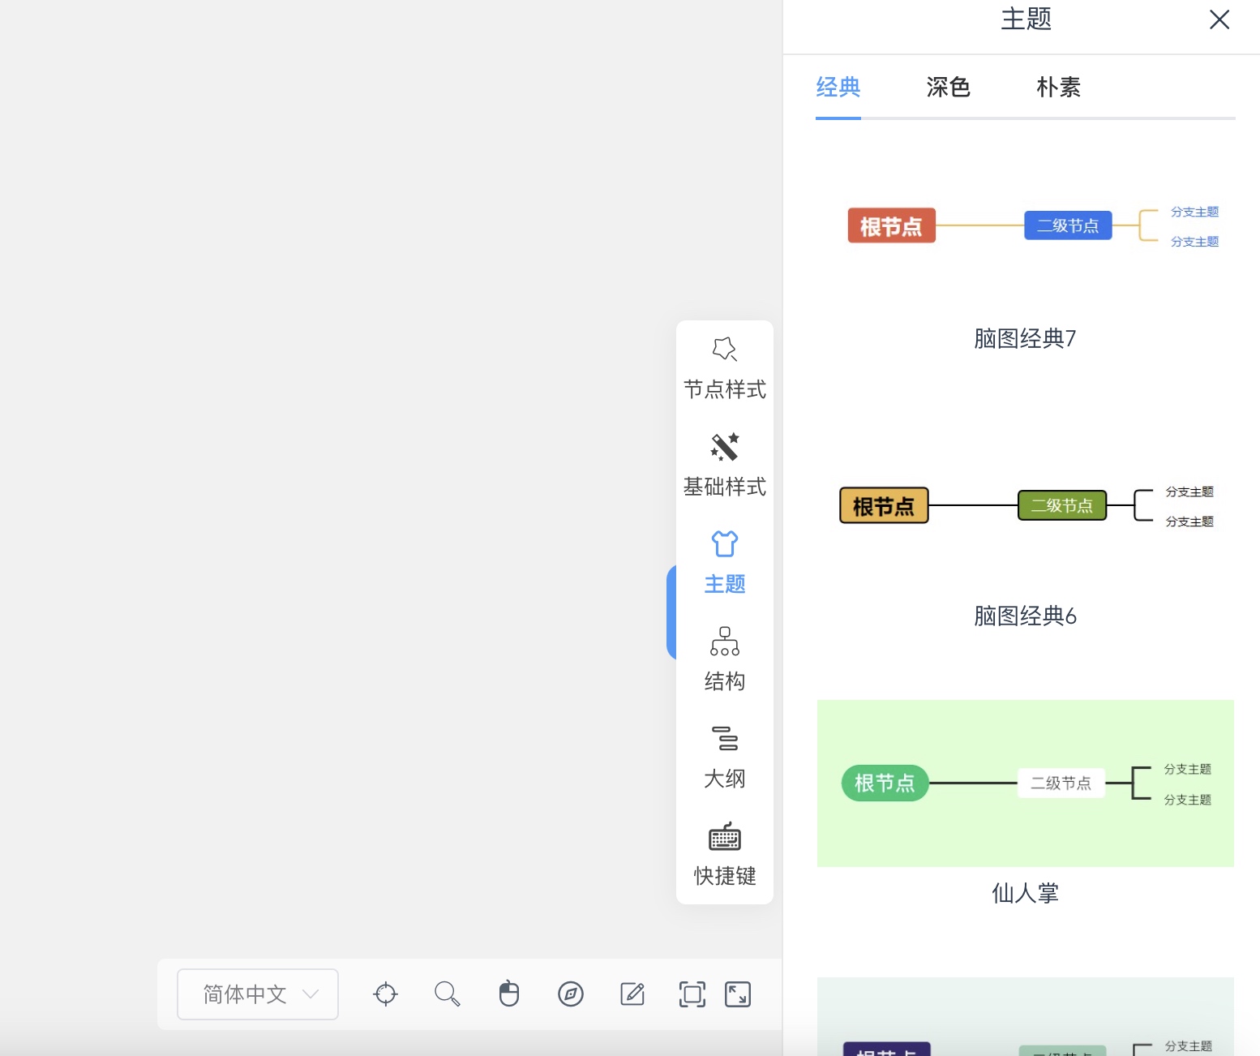Click the crosshair locate-root icon
This screenshot has width=1260, height=1056.
[385, 994]
